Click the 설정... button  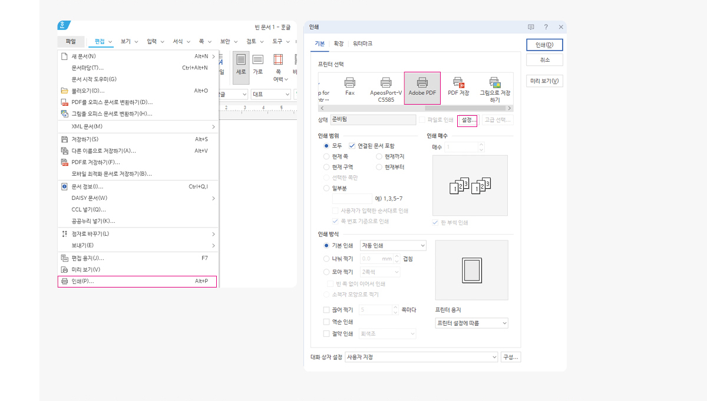[x=467, y=120]
